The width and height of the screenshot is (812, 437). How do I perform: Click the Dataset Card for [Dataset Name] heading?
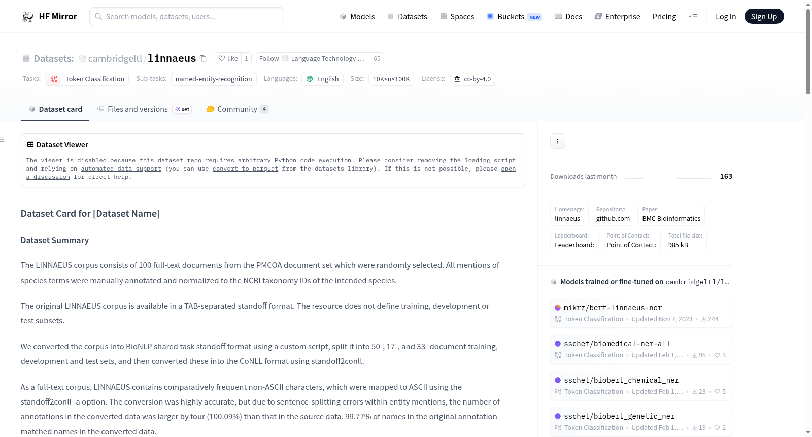coord(90,214)
